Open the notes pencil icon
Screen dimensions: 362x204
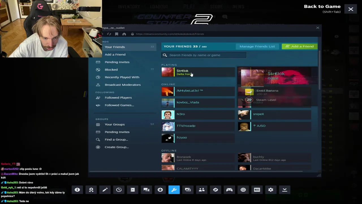(105, 190)
